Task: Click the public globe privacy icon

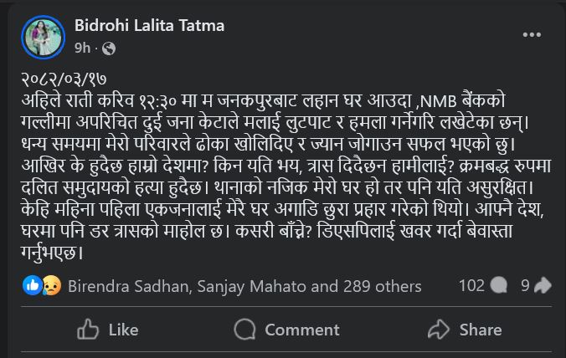Action: 108,49
